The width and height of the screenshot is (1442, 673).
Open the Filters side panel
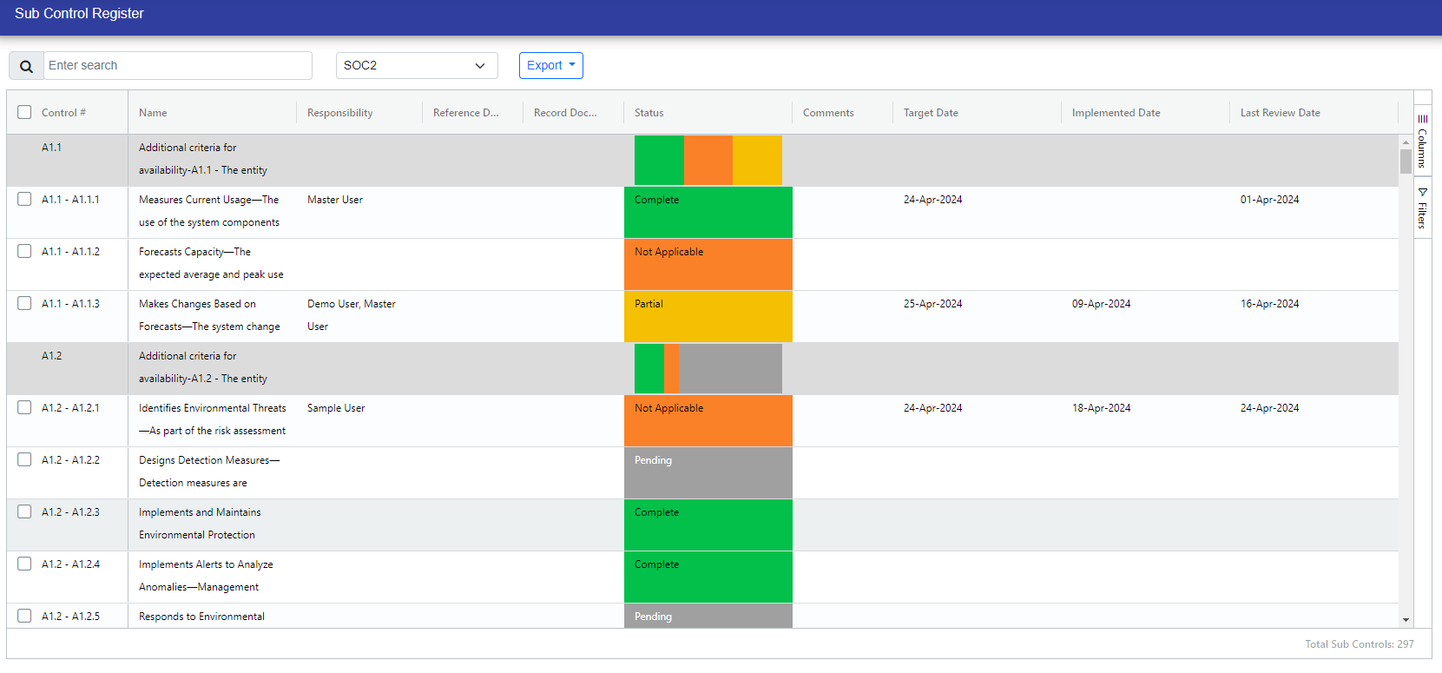[x=1422, y=208]
